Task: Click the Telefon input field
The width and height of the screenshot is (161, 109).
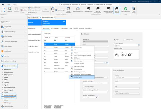Action: (127, 78)
